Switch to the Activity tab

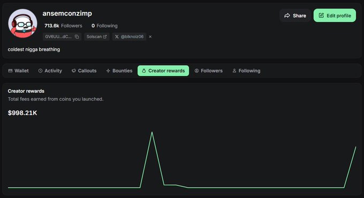(50, 70)
